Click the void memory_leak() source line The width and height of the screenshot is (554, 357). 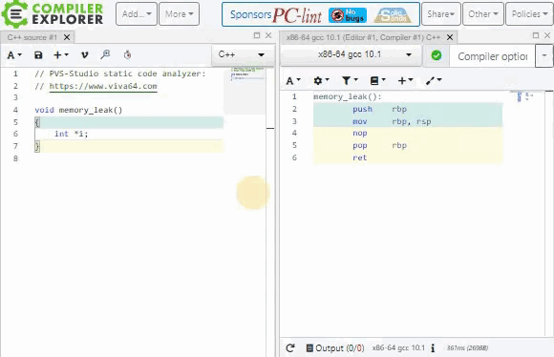(78, 110)
